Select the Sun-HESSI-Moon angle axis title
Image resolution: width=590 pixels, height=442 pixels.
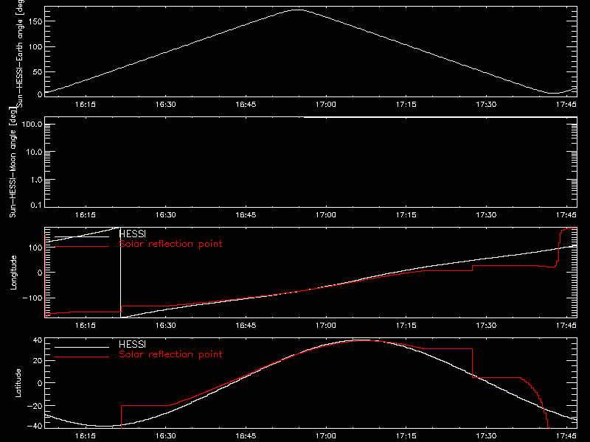(13, 162)
